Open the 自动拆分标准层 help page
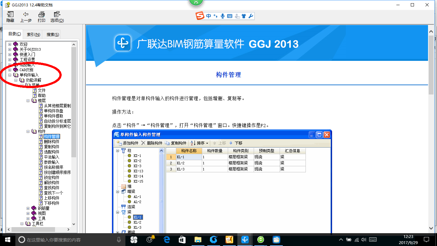 (57, 121)
